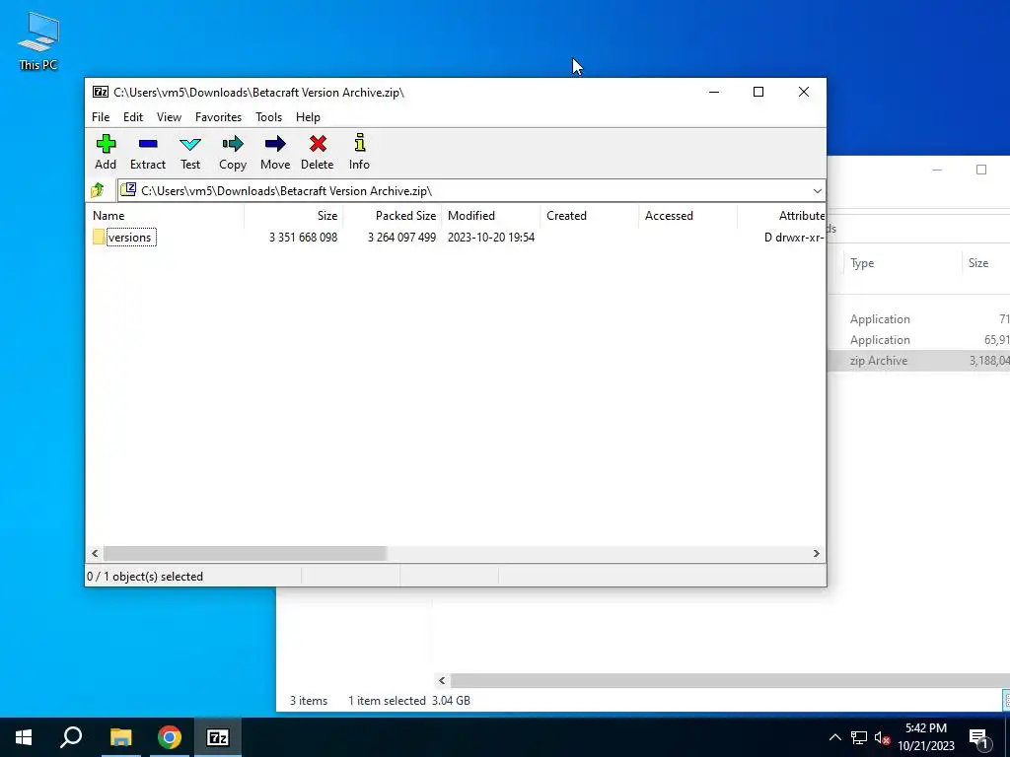1010x757 pixels.
Task: Maximize the background Explorer window
Action: tap(981, 170)
